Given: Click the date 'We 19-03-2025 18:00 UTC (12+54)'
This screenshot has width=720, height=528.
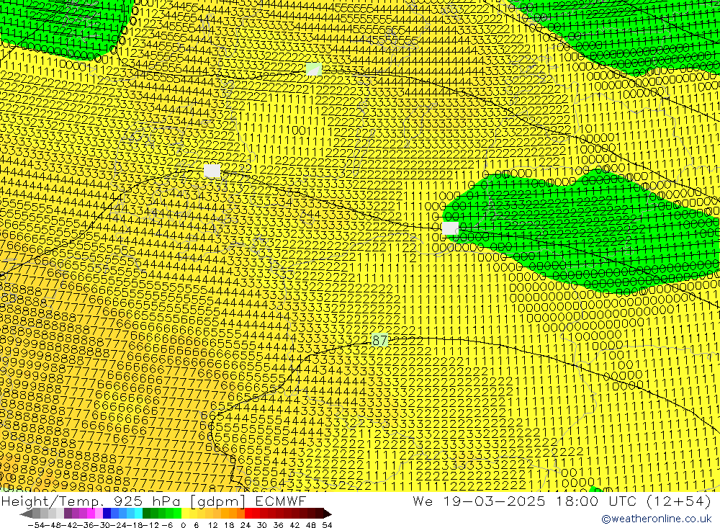Looking at the screenshot, I should point(562,501).
